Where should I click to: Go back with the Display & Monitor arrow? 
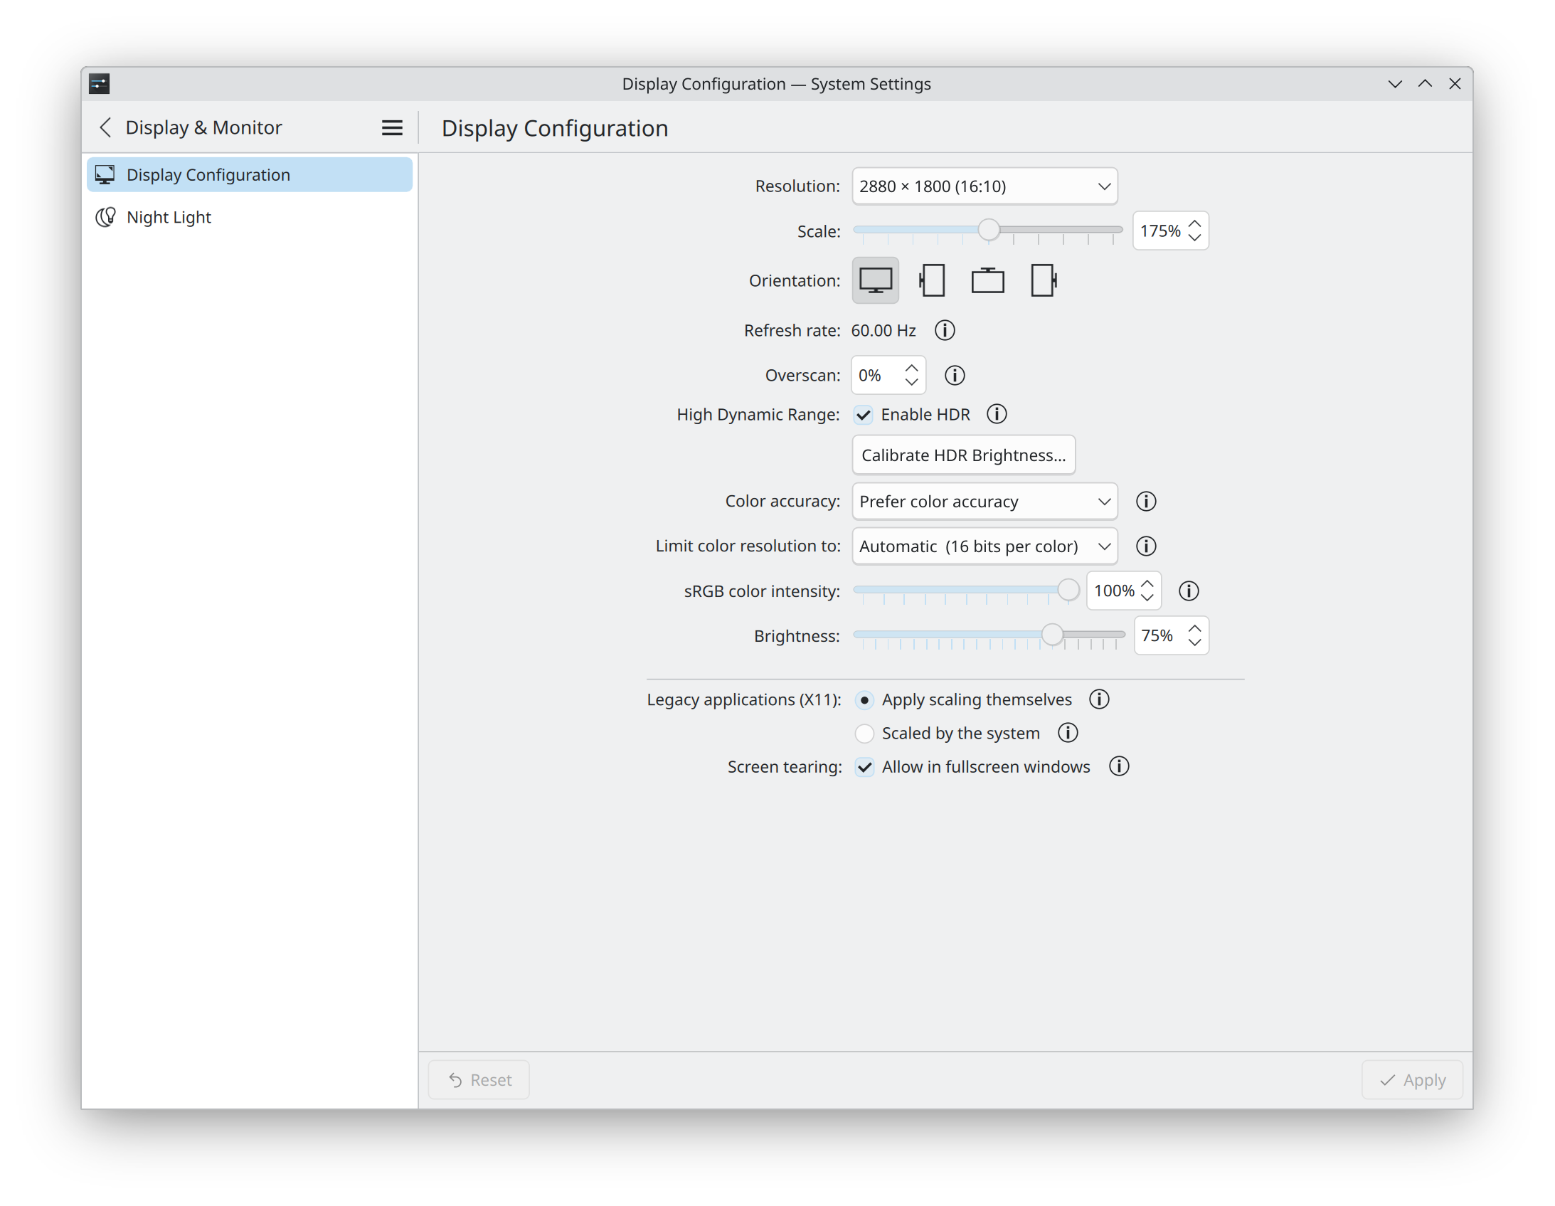click(x=105, y=127)
